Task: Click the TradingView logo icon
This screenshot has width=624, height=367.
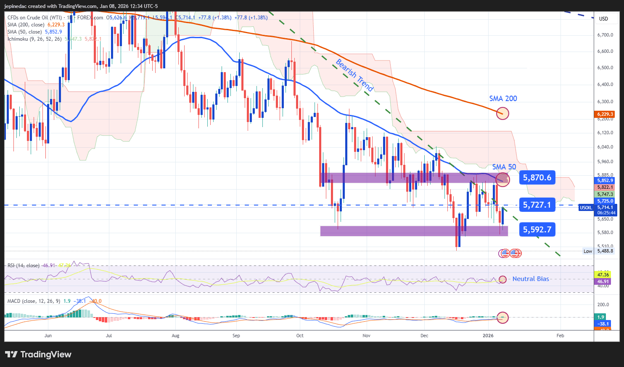Action: point(11,354)
